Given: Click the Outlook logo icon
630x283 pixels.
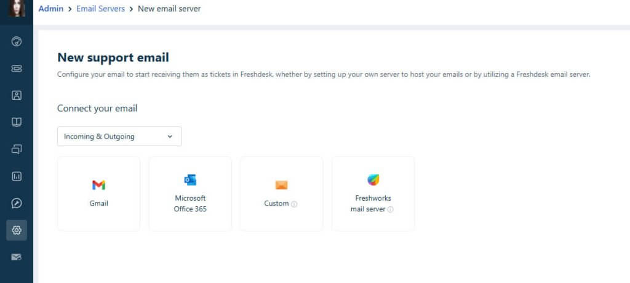Looking at the screenshot, I should 190,180.
